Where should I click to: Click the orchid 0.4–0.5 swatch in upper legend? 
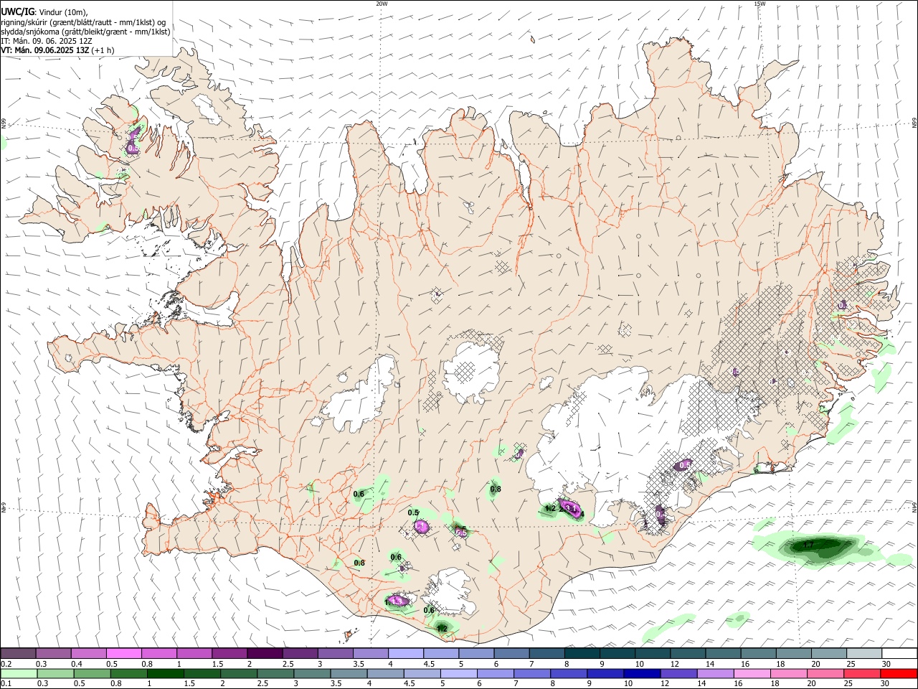click(88, 654)
